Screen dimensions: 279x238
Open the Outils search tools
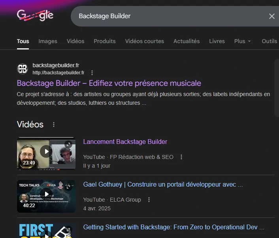coord(269,41)
